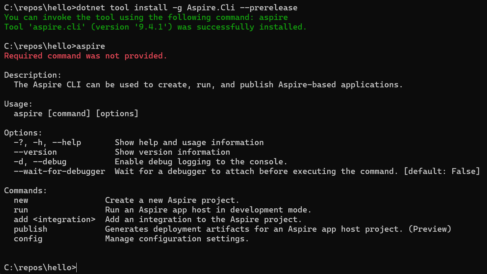Click the 'Usage:' heading

pos(18,104)
